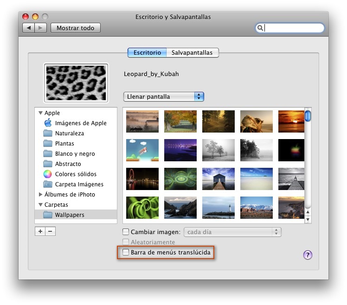Select the Imágenes de Apple row label

(81, 123)
